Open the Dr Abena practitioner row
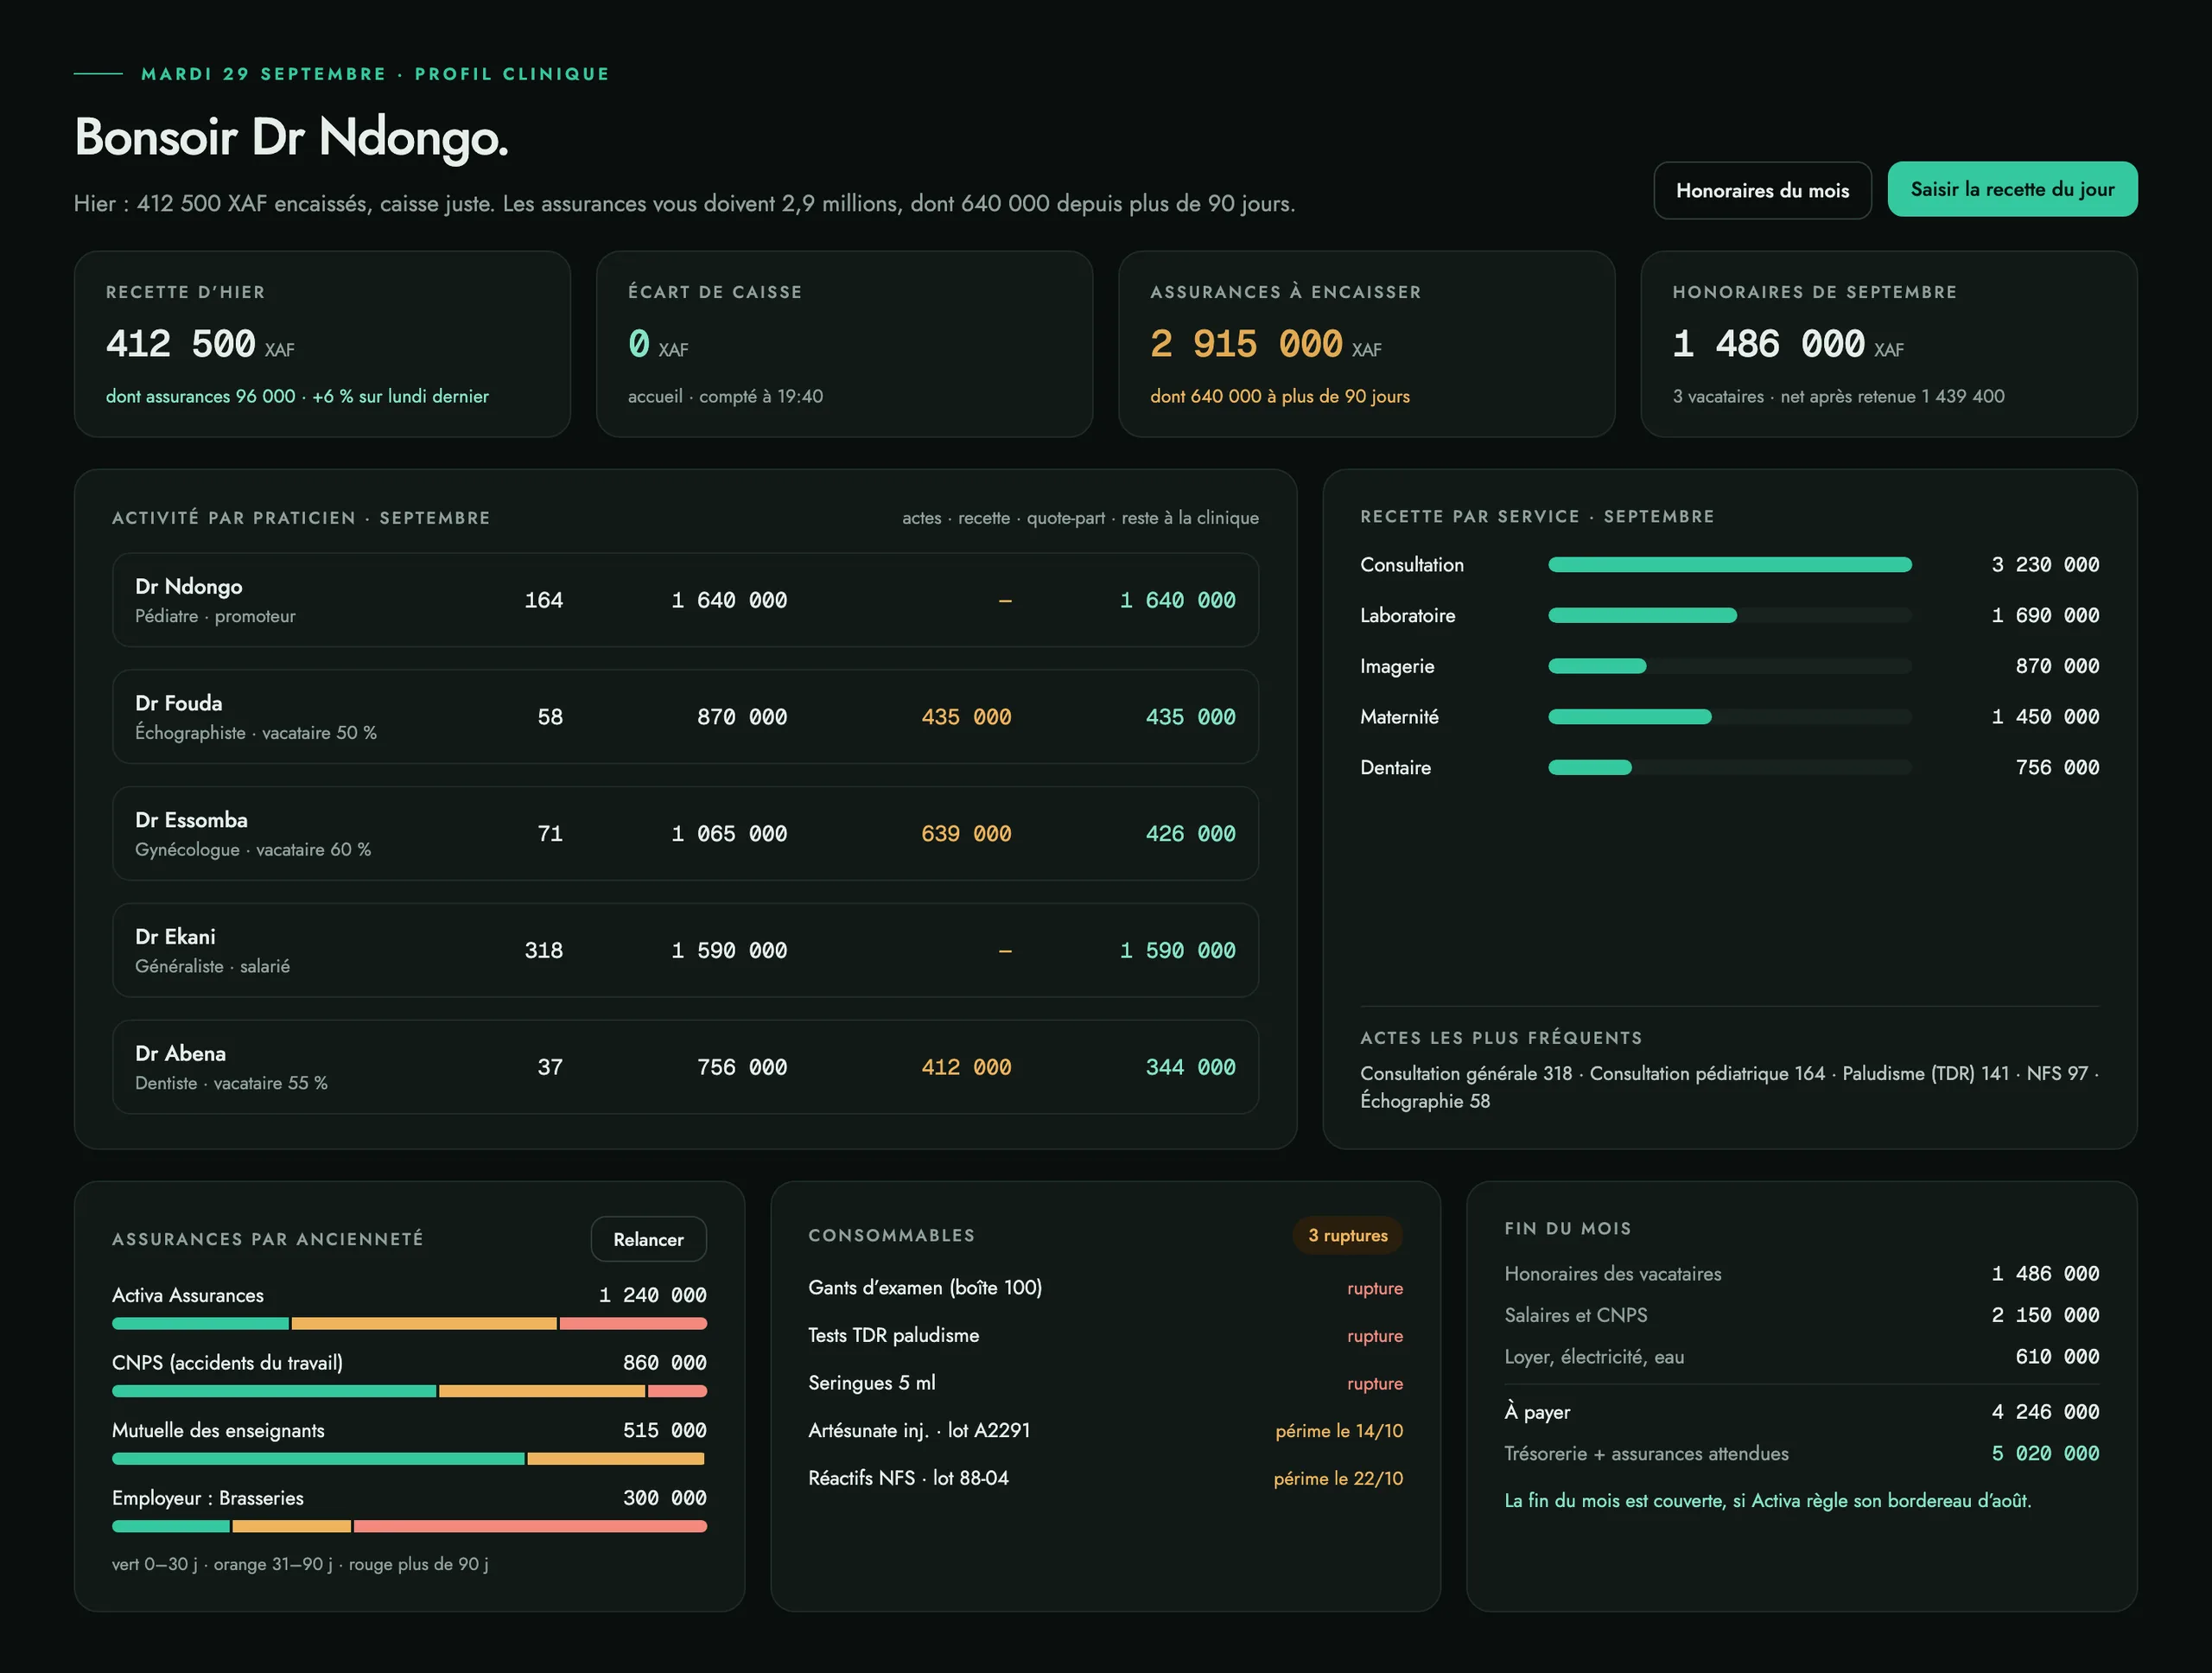 point(685,1067)
